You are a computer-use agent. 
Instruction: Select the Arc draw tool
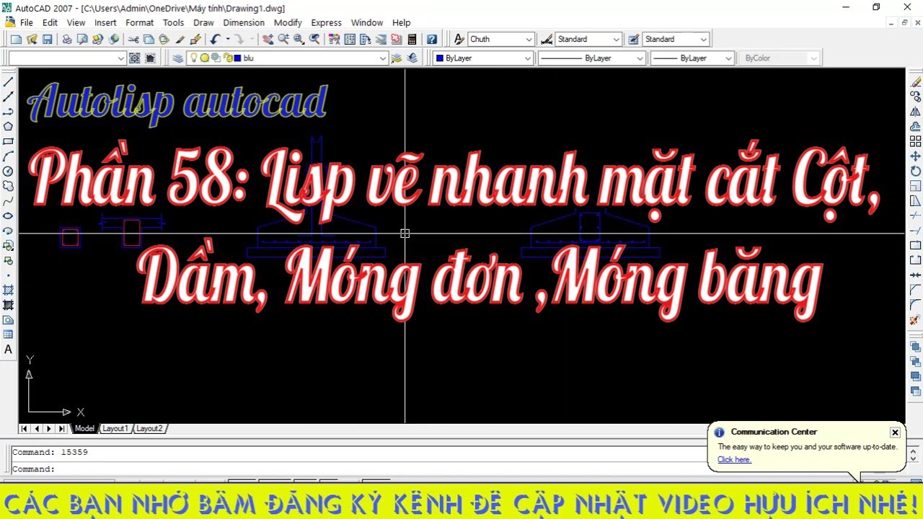pyautogui.click(x=9, y=156)
